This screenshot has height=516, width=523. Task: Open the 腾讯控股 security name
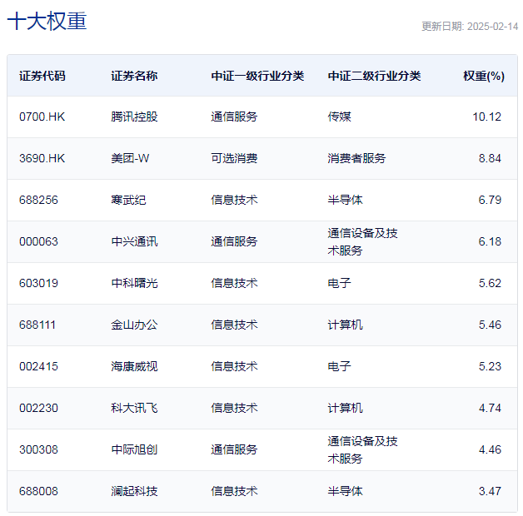pyautogui.click(x=134, y=117)
